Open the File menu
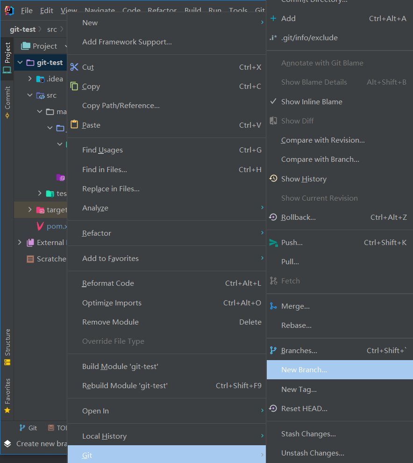Viewport: 413px width, 463px height. tap(27, 11)
